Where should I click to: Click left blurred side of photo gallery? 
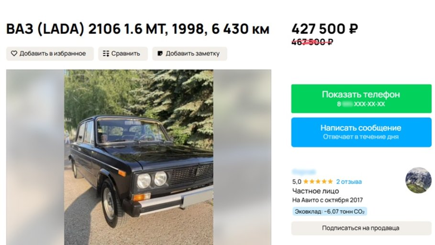(x=35, y=157)
